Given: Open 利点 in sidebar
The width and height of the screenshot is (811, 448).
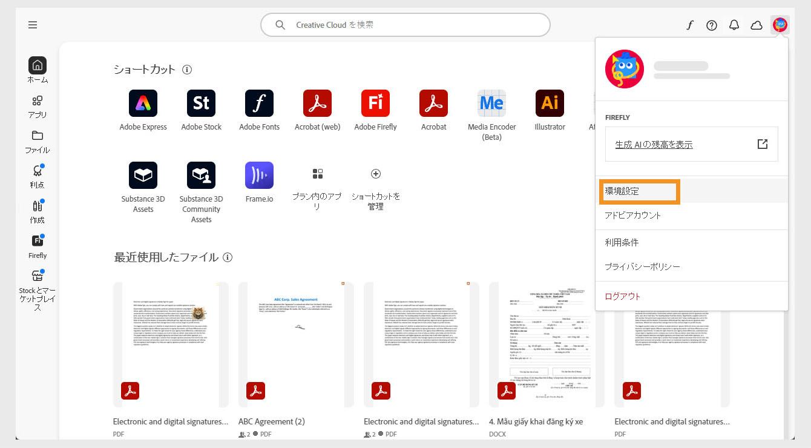Looking at the screenshot, I should [38, 176].
